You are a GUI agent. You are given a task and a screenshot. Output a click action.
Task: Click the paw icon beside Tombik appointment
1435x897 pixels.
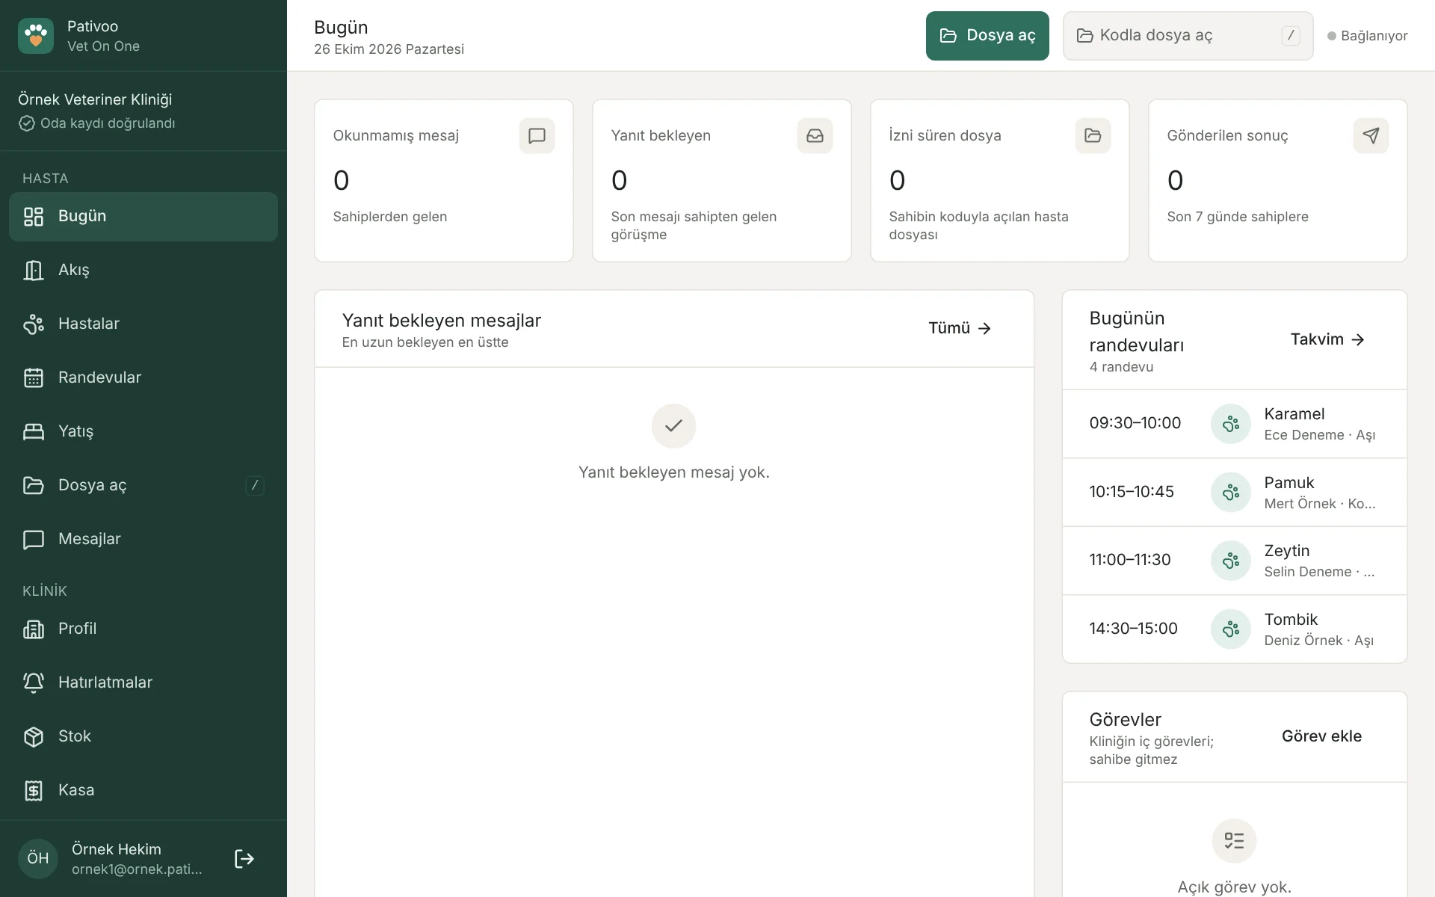[x=1231, y=629]
